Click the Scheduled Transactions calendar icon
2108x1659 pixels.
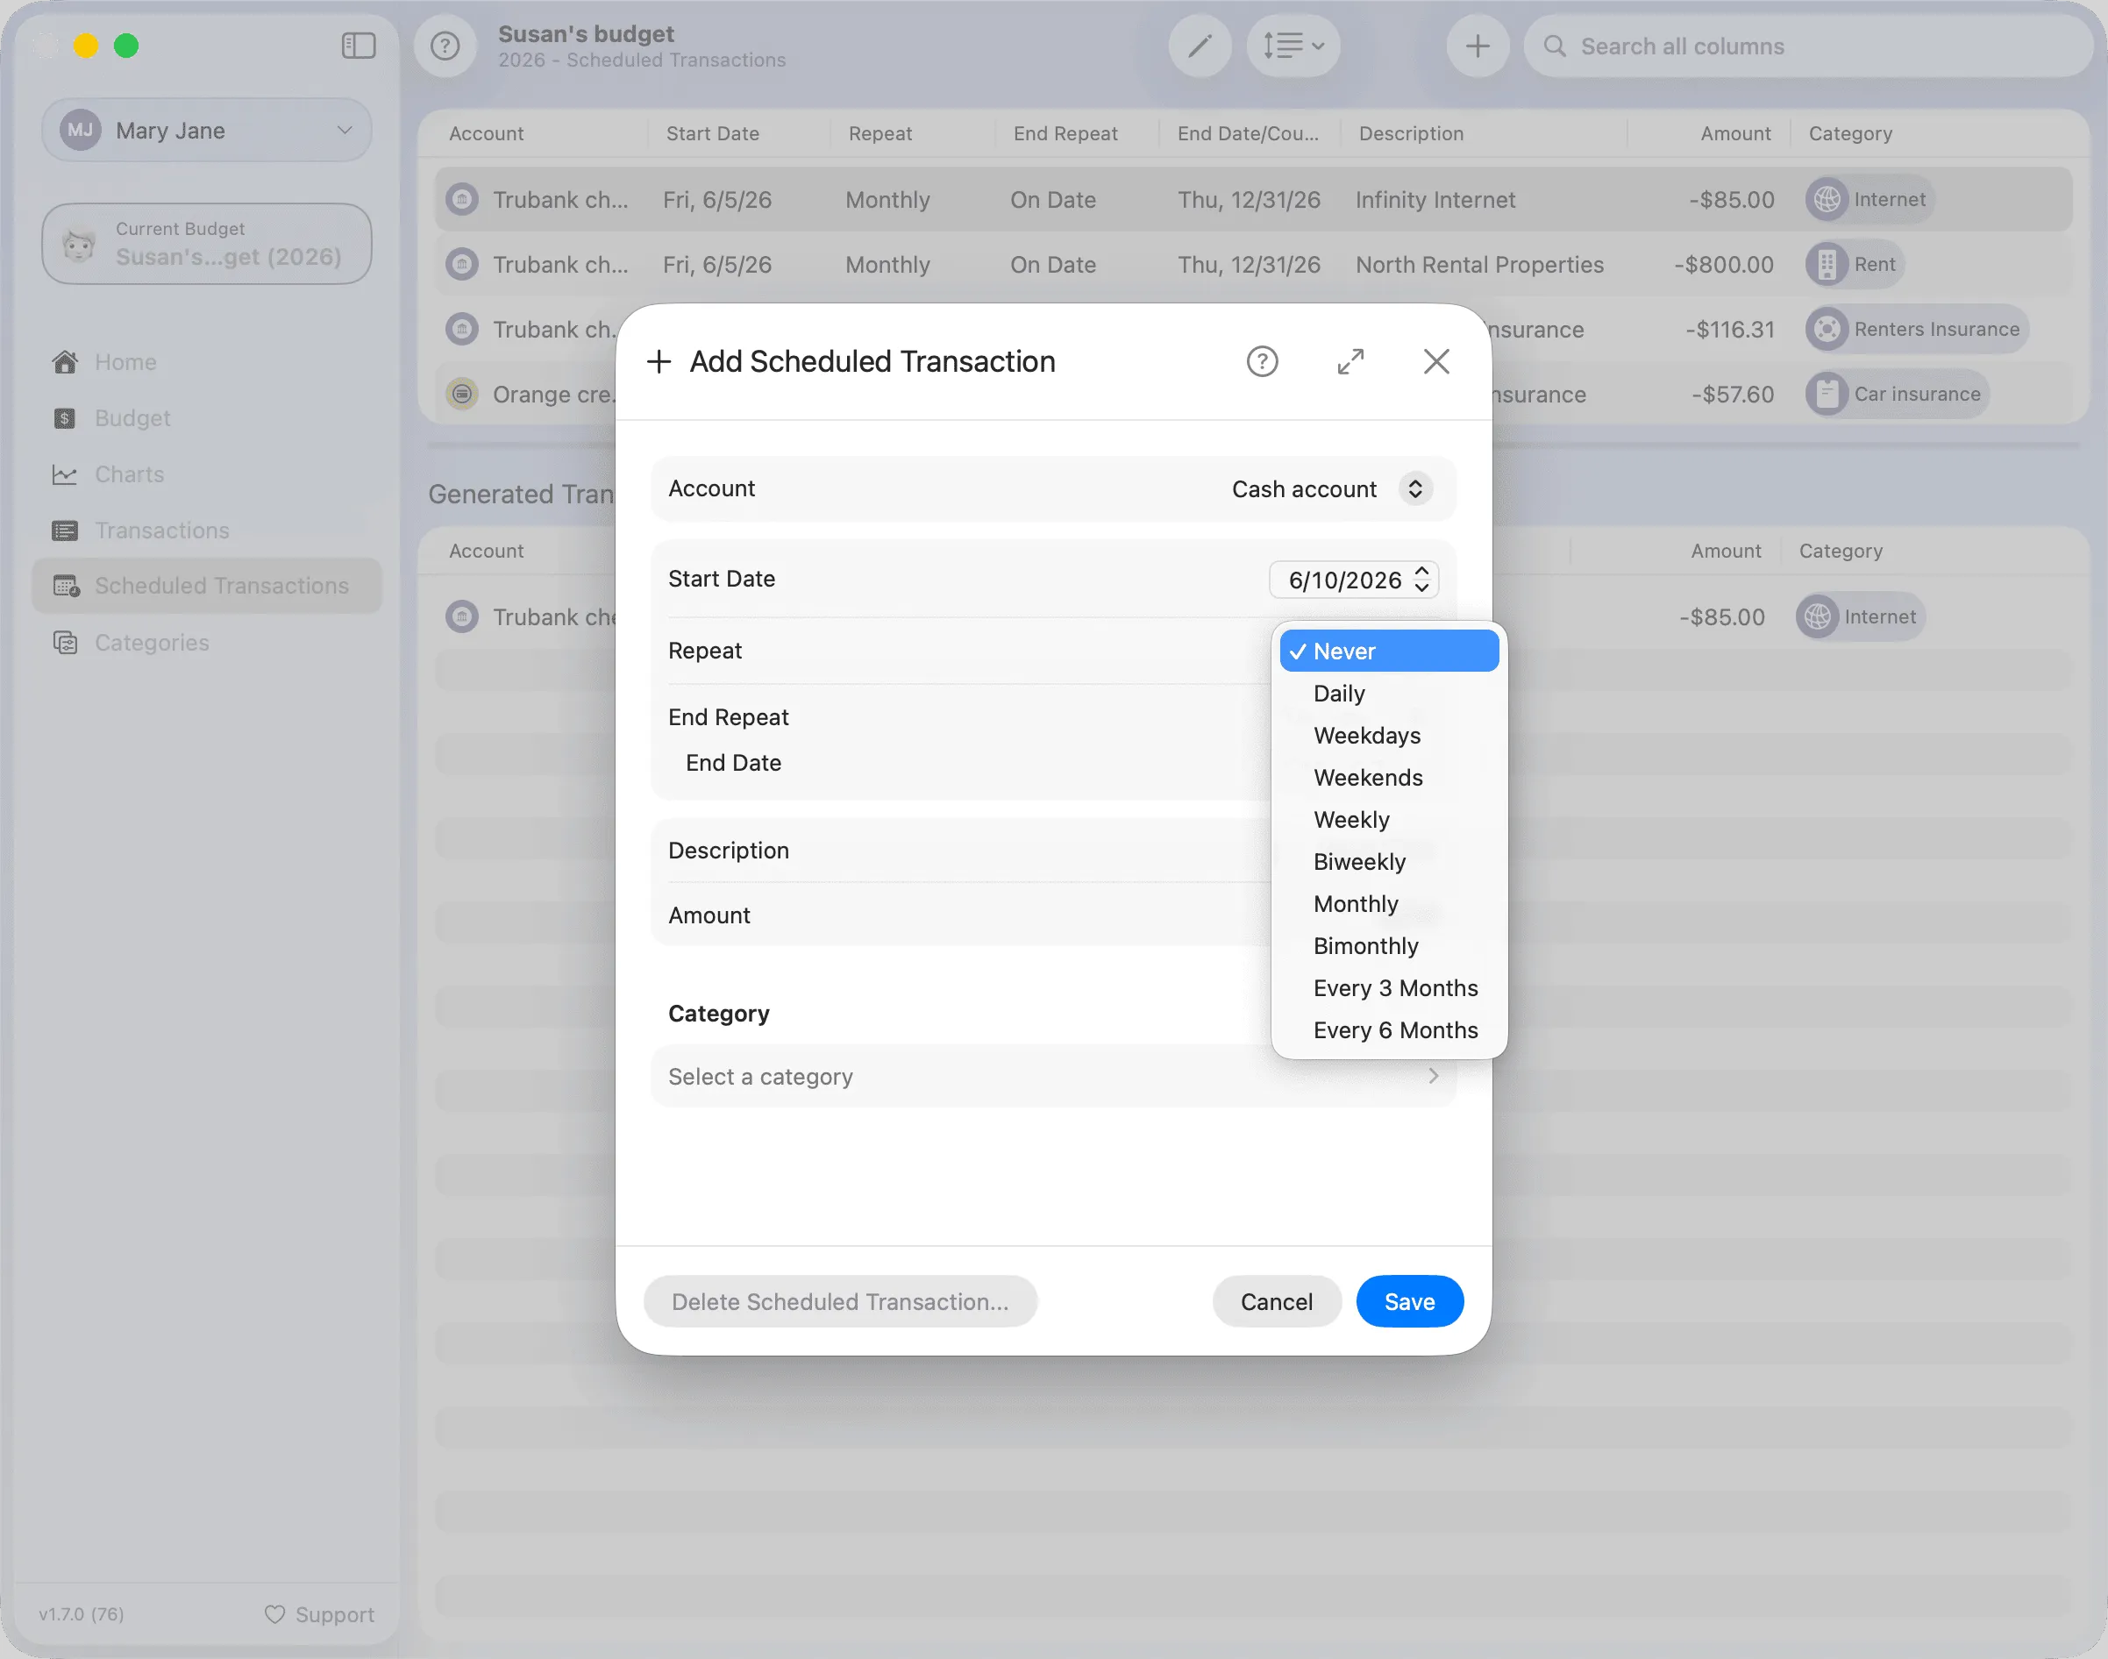[x=66, y=586]
